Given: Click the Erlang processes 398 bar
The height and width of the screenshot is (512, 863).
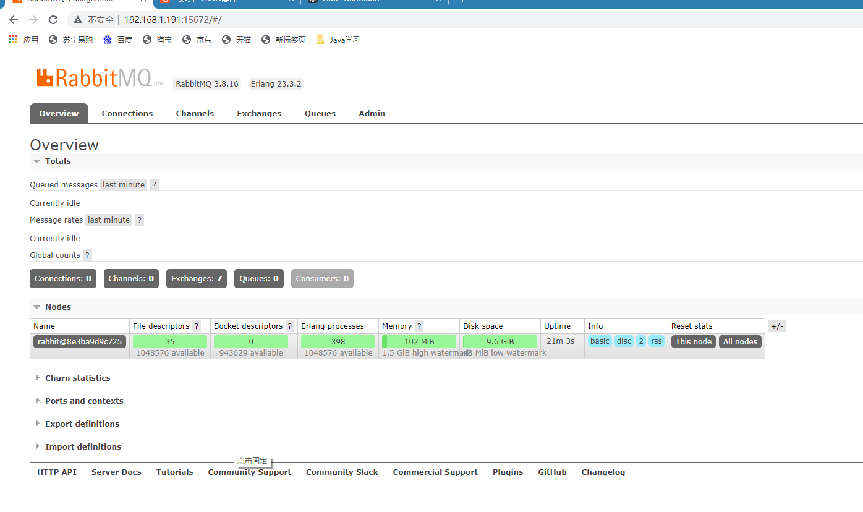Looking at the screenshot, I should (x=338, y=341).
